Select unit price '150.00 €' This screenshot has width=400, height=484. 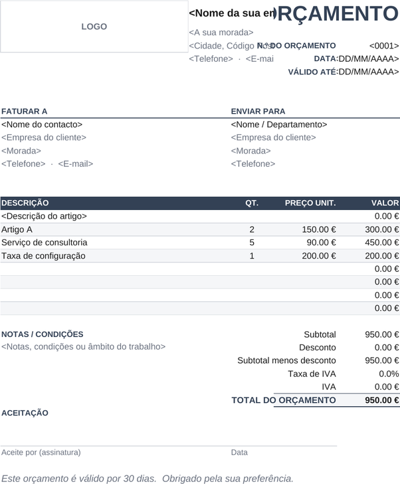click(x=319, y=229)
